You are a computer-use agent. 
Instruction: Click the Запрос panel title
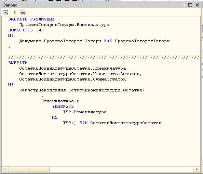(x=10, y=5)
